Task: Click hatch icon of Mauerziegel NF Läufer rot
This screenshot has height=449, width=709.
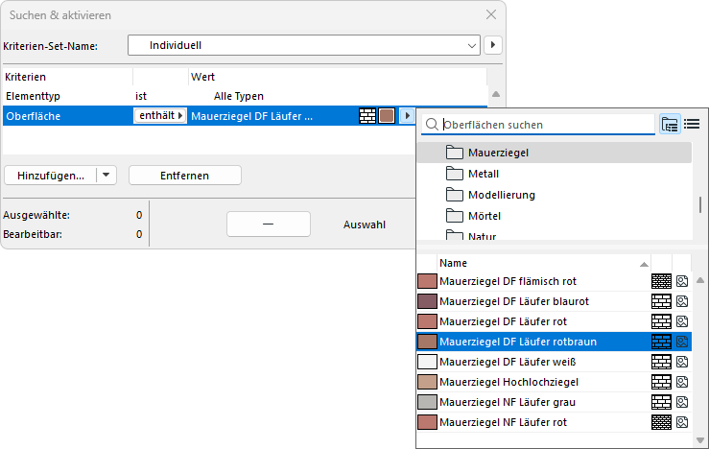Action: click(661, 422)
